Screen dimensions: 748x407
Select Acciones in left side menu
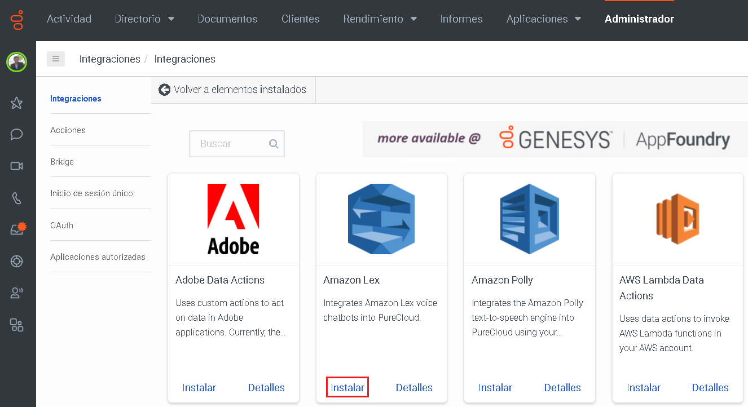tap(68, 130)
